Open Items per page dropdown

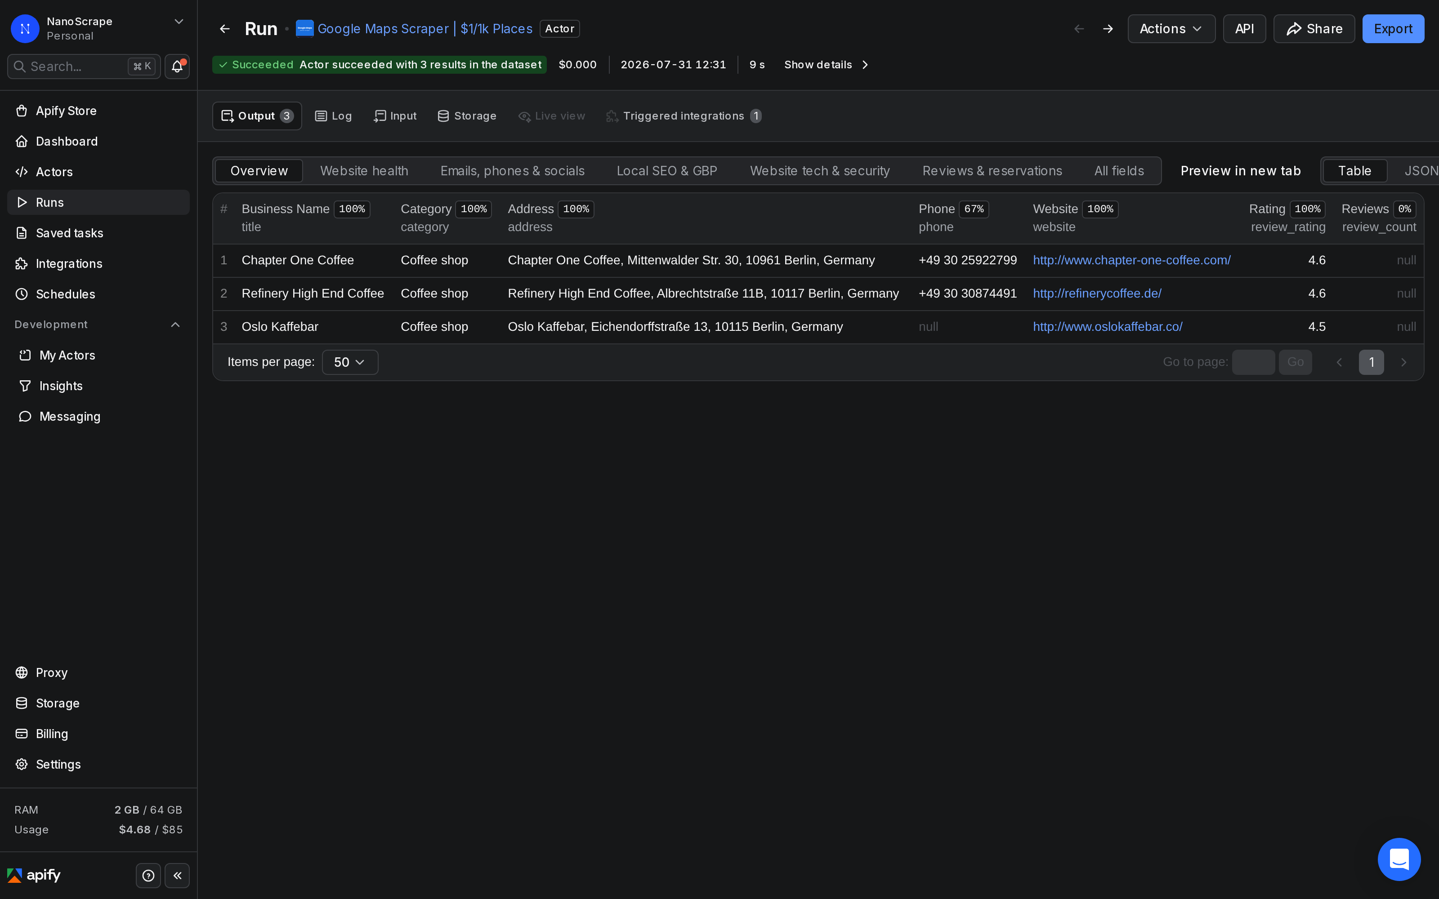point(350,362)
